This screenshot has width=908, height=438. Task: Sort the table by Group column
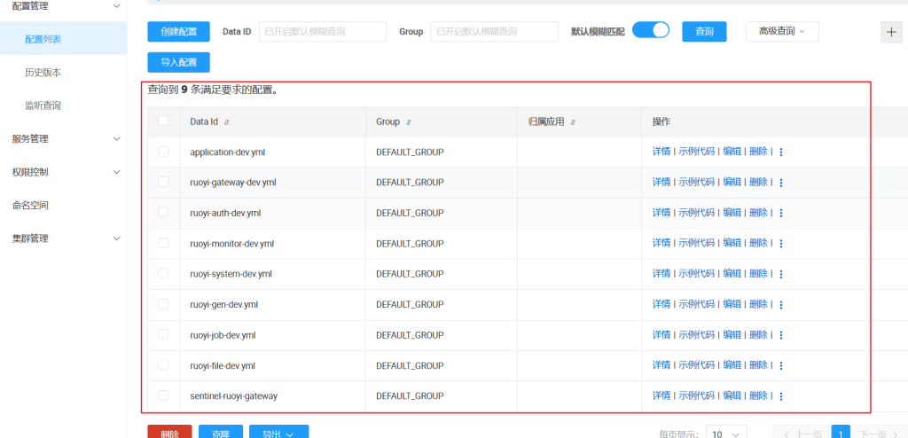point(409,122)
